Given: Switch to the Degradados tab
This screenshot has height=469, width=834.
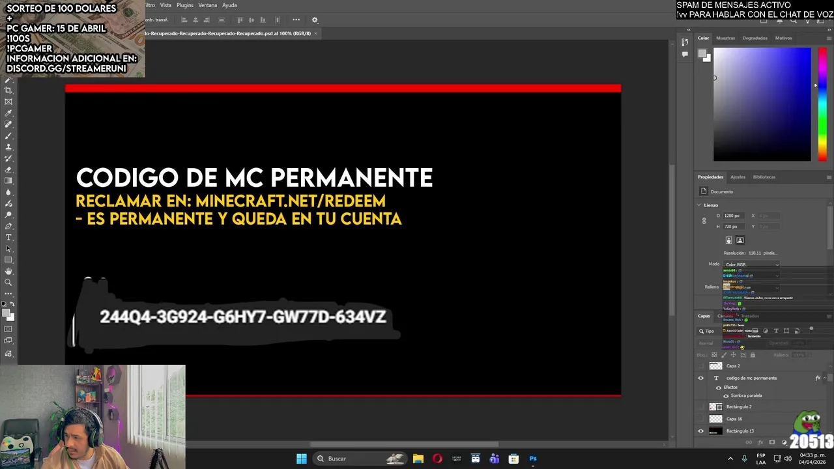Looking at the screenshot, I should tap(755, 38).
